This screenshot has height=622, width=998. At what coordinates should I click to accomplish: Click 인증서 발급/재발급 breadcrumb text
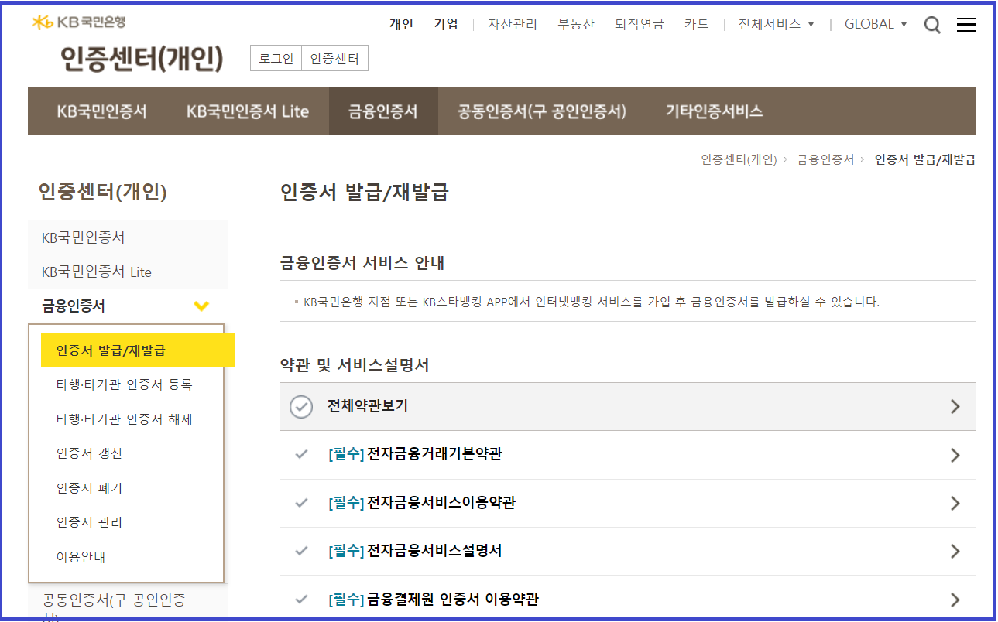tap(925, 159)
